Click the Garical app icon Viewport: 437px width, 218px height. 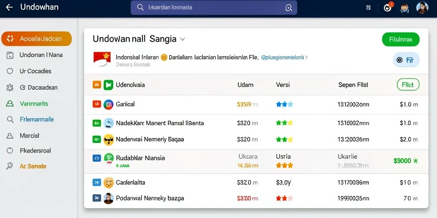(x=108, y=104)
